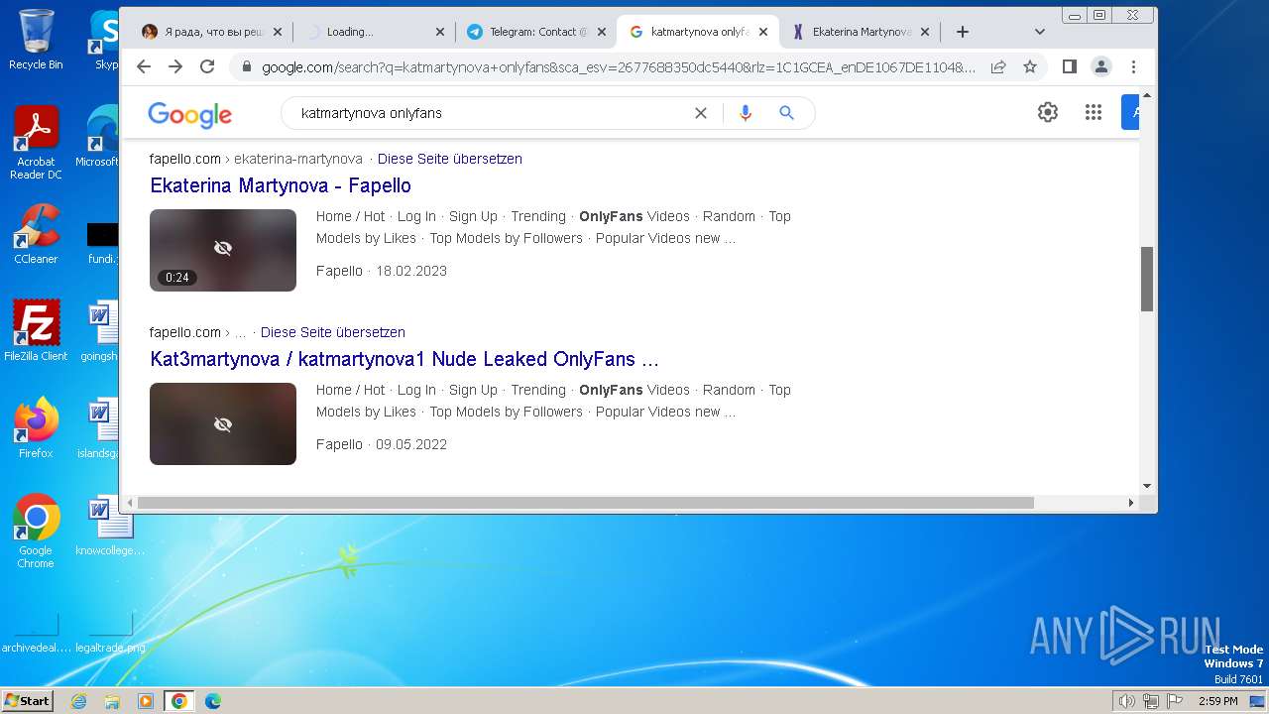The height and width of the screenshot is (714, 1269).
Task: Start a voice search with microphone
Action: tap(746, 113)
